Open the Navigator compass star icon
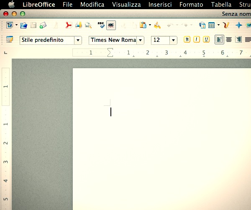Viewport: 251px width, 210px height. 239,25
